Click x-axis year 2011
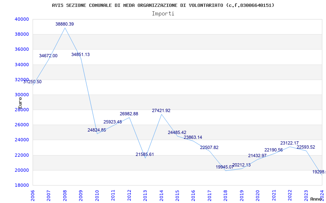326x203 pixels. [113, 195]
